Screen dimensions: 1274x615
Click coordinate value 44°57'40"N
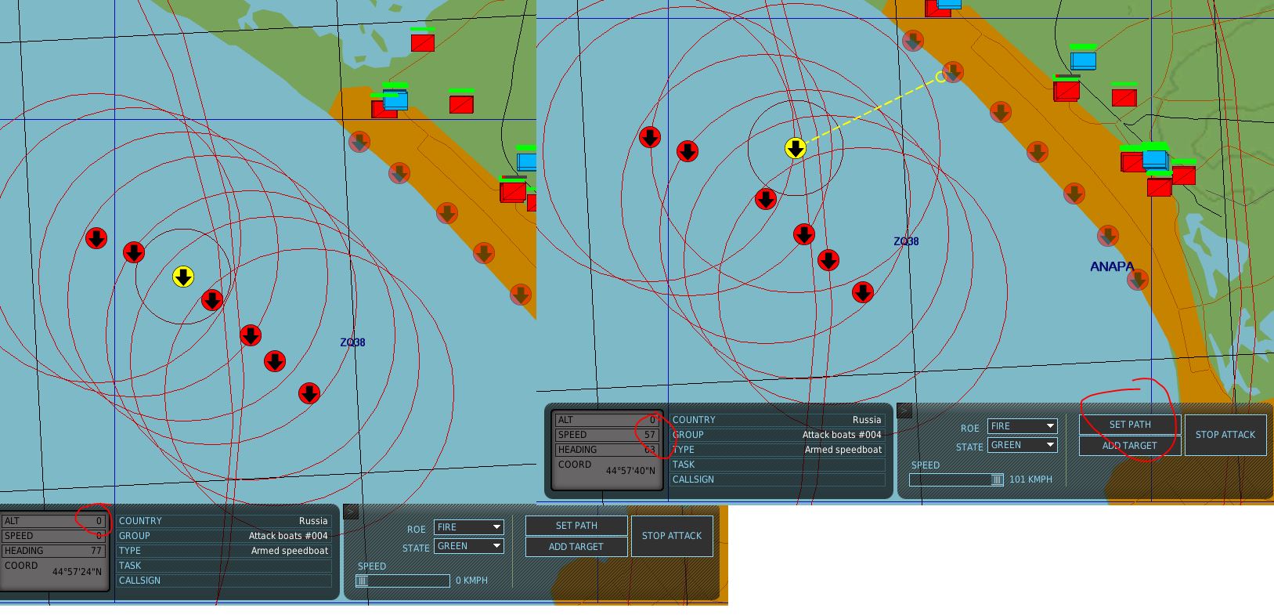(630, 471)
